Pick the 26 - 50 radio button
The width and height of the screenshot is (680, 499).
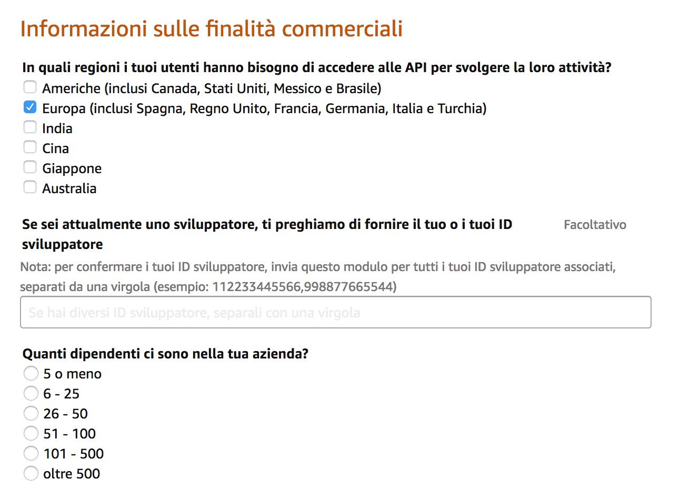(x=31, y=413)
